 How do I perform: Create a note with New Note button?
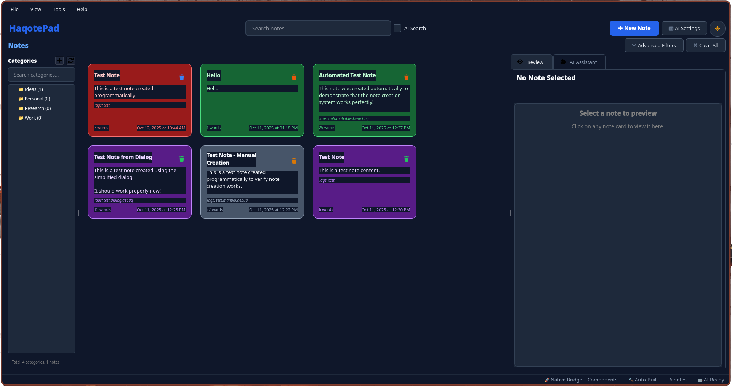point(634,28)
